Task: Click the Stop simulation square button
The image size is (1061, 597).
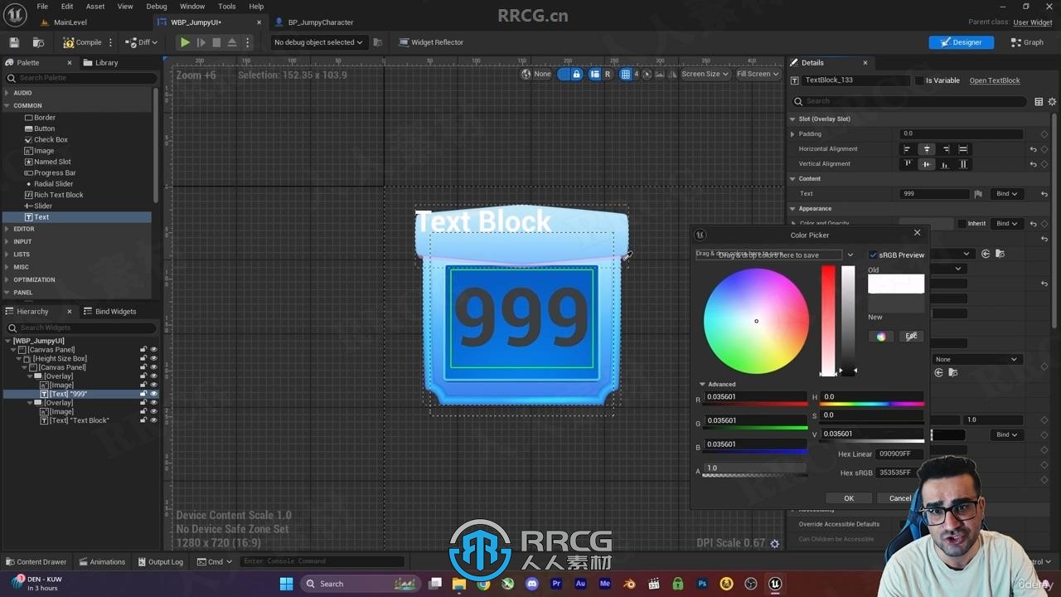Action: (216, 42)
